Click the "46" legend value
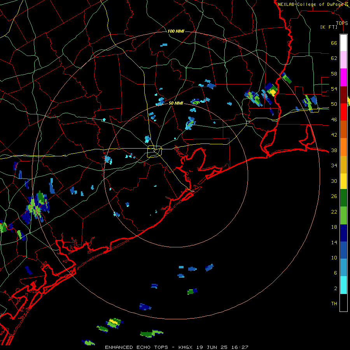350x350 pixels. [x=334, y=120]
